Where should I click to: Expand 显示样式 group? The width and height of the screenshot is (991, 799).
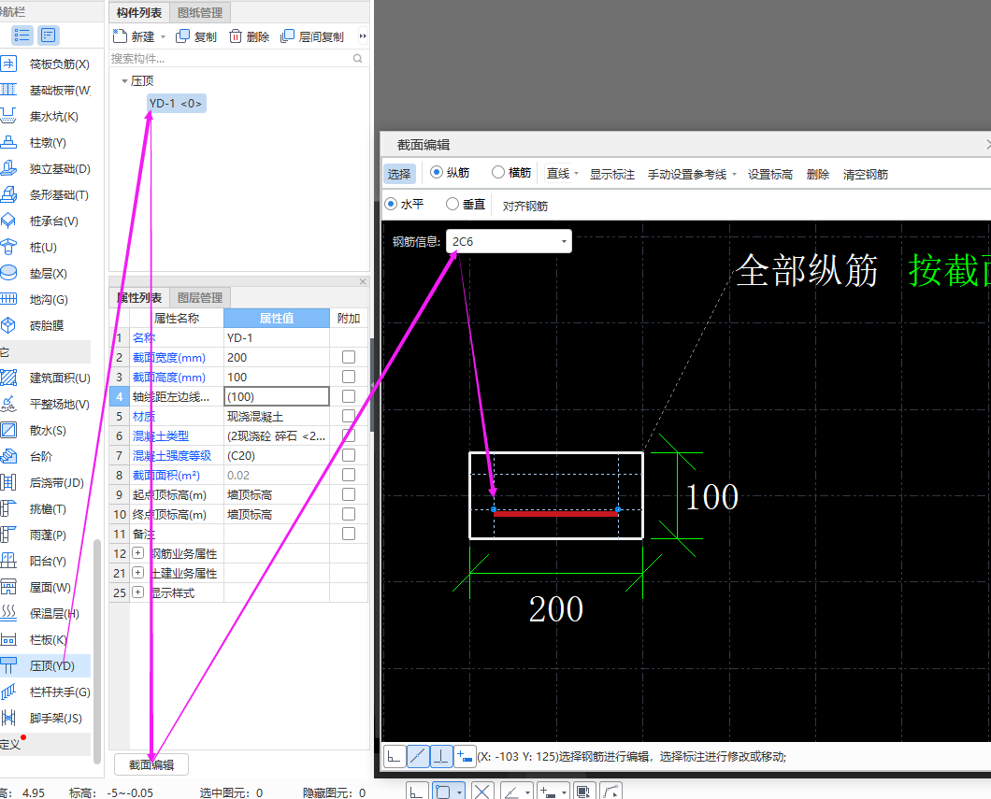(137, 592)
